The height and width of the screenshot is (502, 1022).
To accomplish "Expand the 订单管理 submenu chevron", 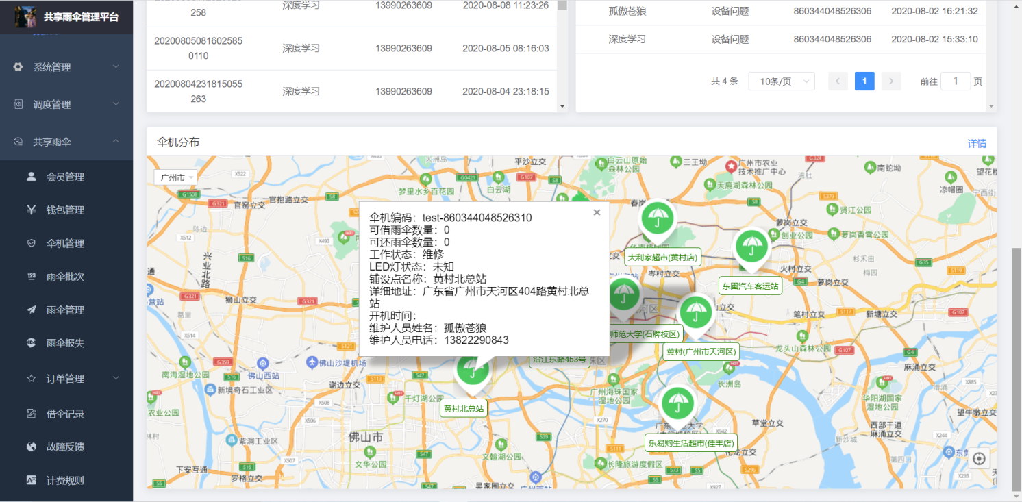I will [x=115, y=377].
